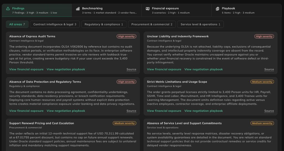
Task: Open the Playbook tab
Action: [246, 10]
